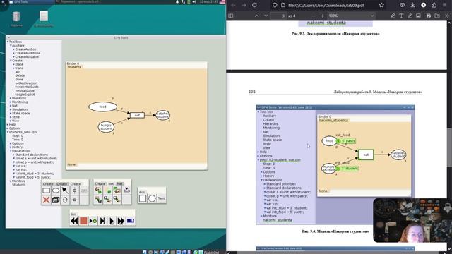The image size is (452, 254).
Task: Select the vertical guideline tool
Action: click(x=75, y=190)
